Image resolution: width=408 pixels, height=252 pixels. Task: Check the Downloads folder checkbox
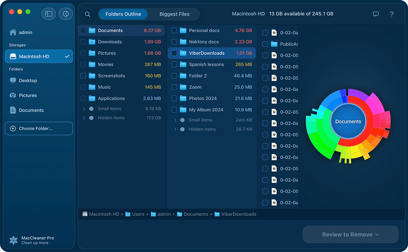coord(83,42)
